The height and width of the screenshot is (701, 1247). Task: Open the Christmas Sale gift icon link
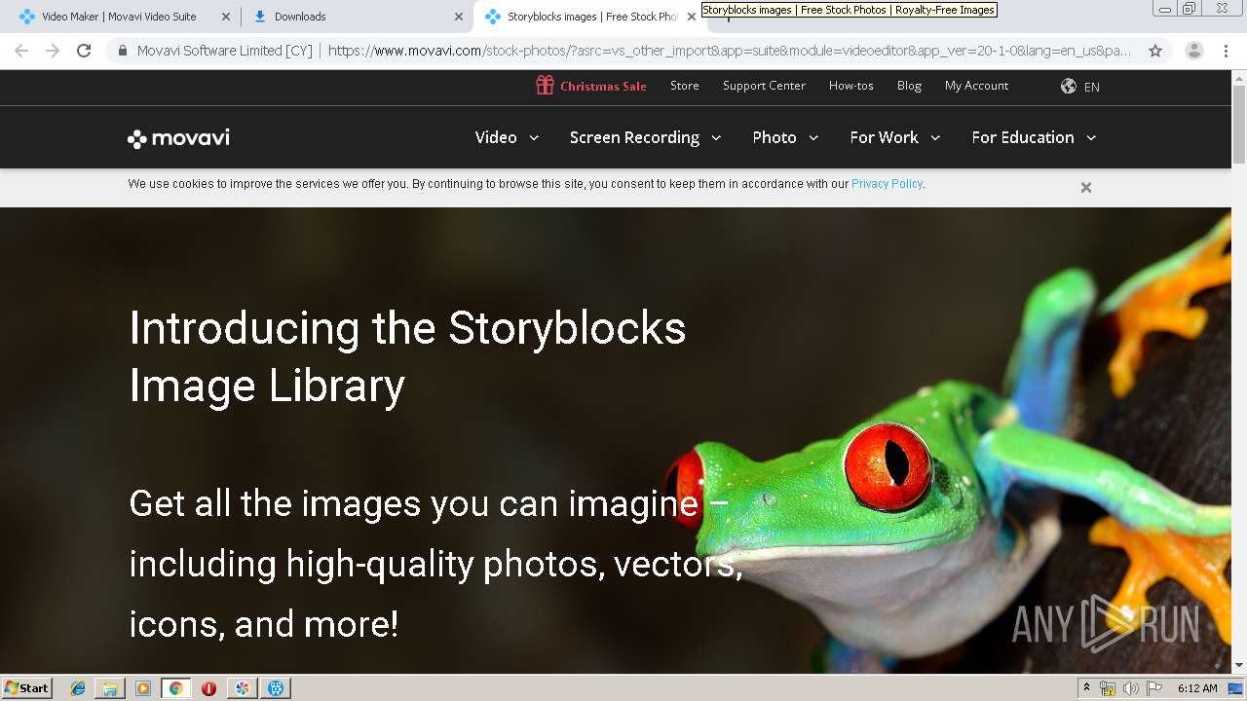pyautogui.click(x=545, y=86)
